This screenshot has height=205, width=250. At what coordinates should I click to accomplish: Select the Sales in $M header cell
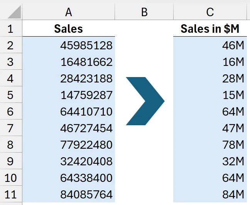pos(210,29)
